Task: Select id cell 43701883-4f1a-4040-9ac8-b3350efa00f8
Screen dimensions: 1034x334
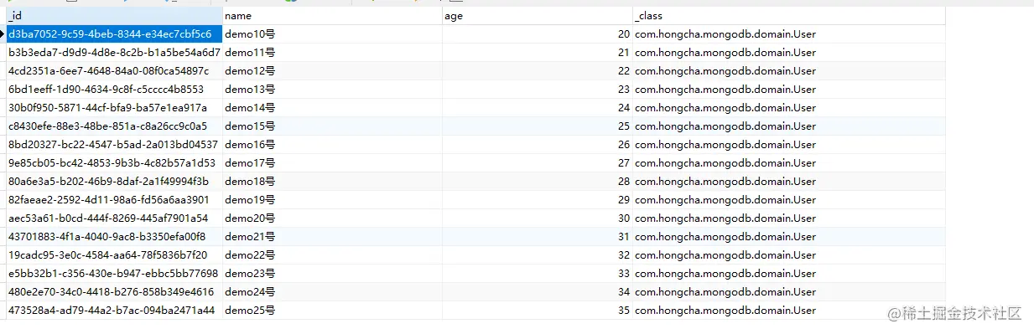Action: point(114,237)
